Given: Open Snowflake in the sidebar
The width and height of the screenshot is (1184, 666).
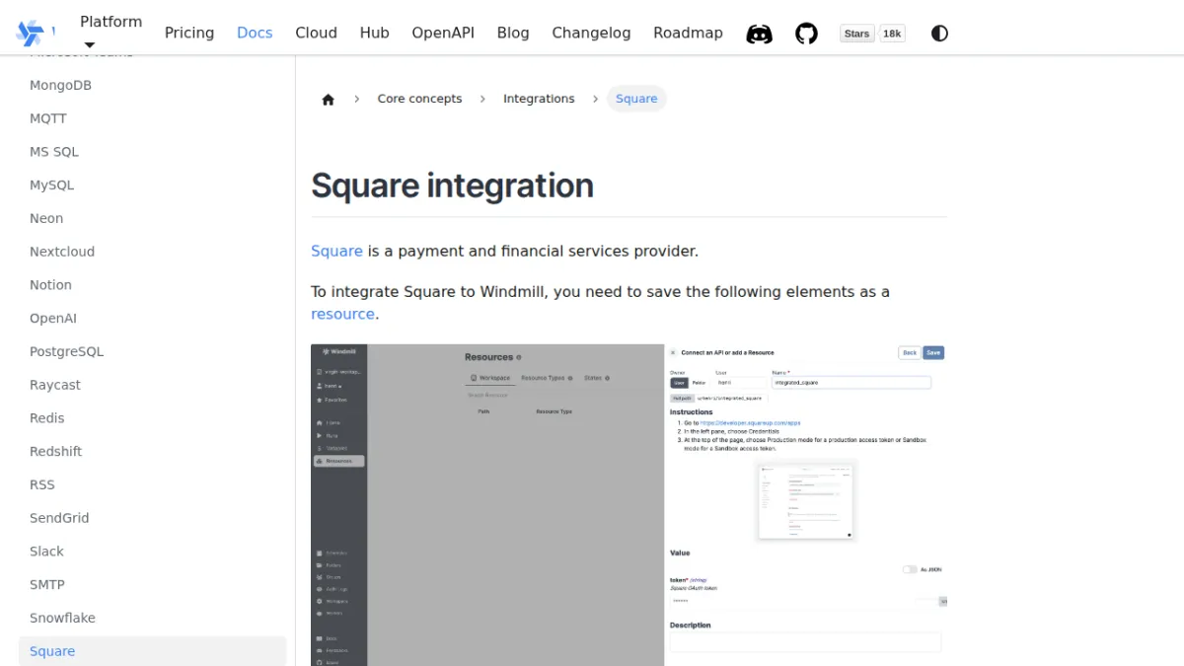Looking at the screenshot, I should (153, 618).
